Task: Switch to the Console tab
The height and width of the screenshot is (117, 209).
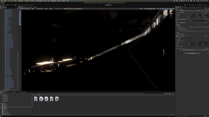Action: [x=9, y=92]
